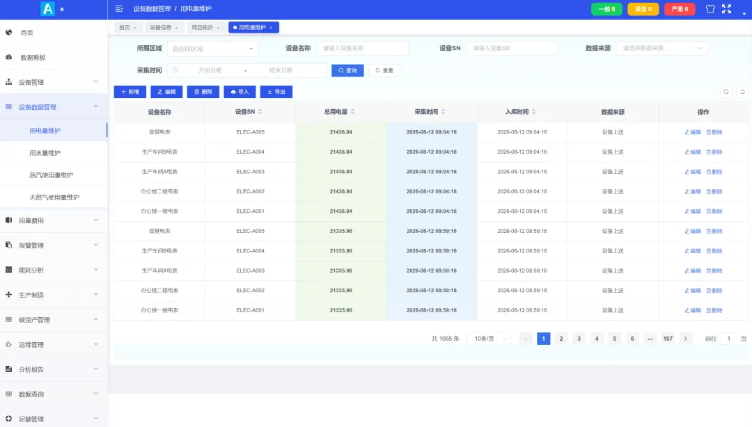Edit the 08:59:16 ELEC-A001 row
This screenshot has width=752, height=427.
point(693,311)
